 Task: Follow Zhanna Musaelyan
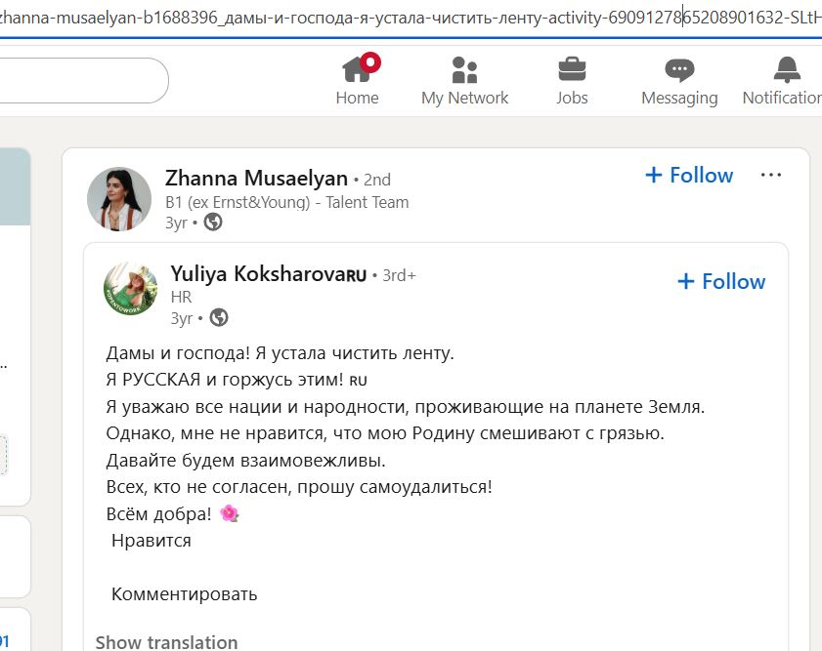click(690, 176)
